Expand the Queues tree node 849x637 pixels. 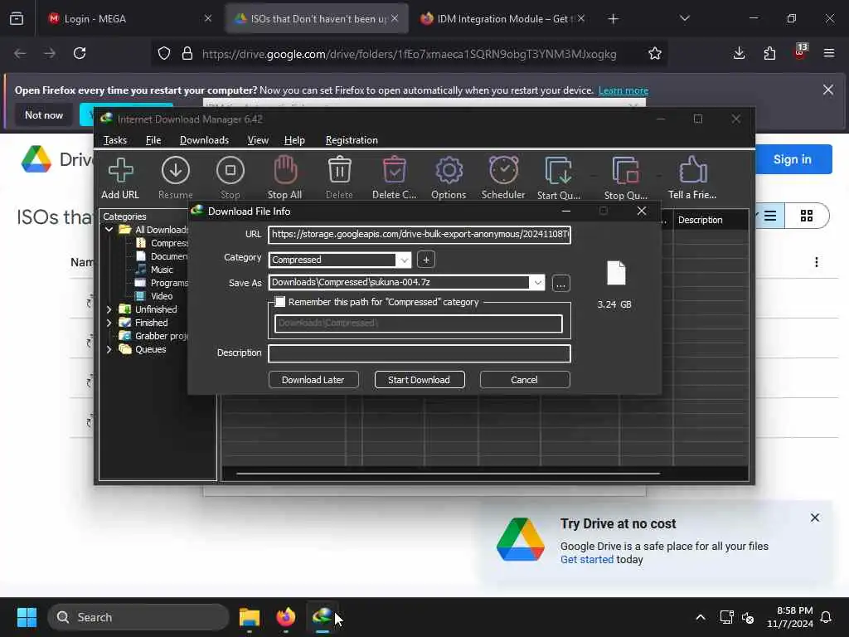109,349
